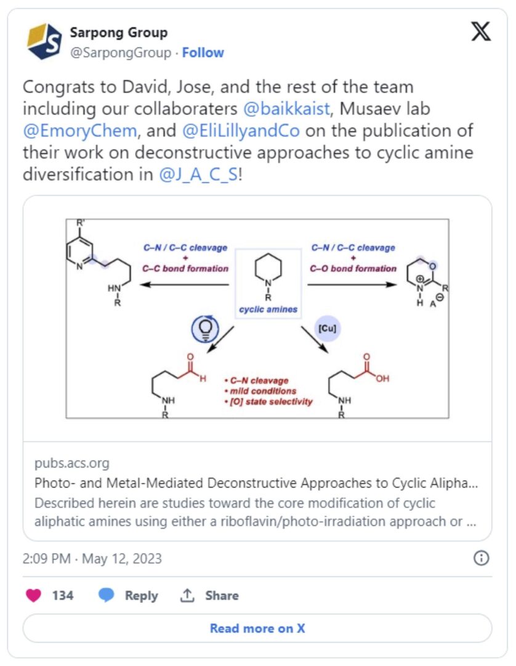Open the cyclic amines reaction scheme image
The height and width of the screenshot is (666, 516).
257,319
